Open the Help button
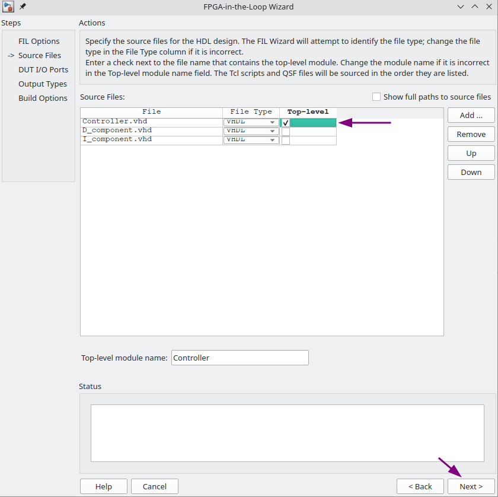 pyautogui.click(x=104, y=486)
